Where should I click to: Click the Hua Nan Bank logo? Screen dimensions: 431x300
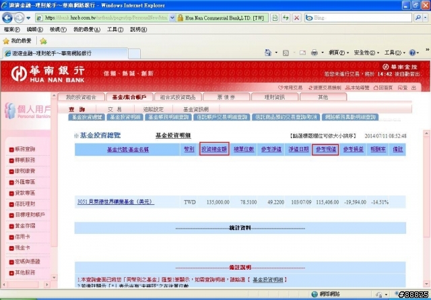click(x=48, y=74)
